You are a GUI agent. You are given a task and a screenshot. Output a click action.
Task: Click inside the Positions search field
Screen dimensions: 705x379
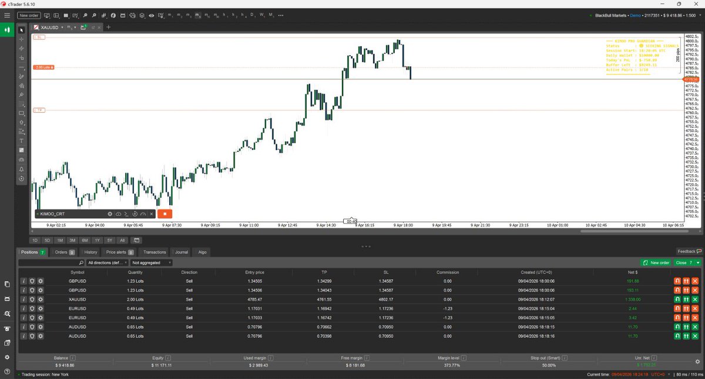(x=50, y=263)
